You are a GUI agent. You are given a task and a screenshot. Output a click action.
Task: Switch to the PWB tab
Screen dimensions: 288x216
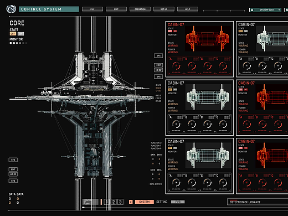point(178,202)
